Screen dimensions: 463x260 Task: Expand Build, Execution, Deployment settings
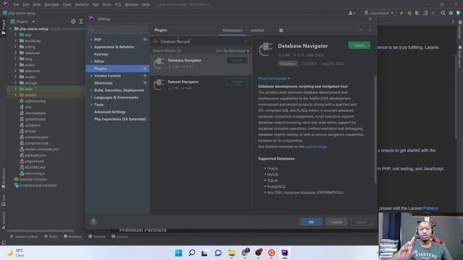(91, 90)
